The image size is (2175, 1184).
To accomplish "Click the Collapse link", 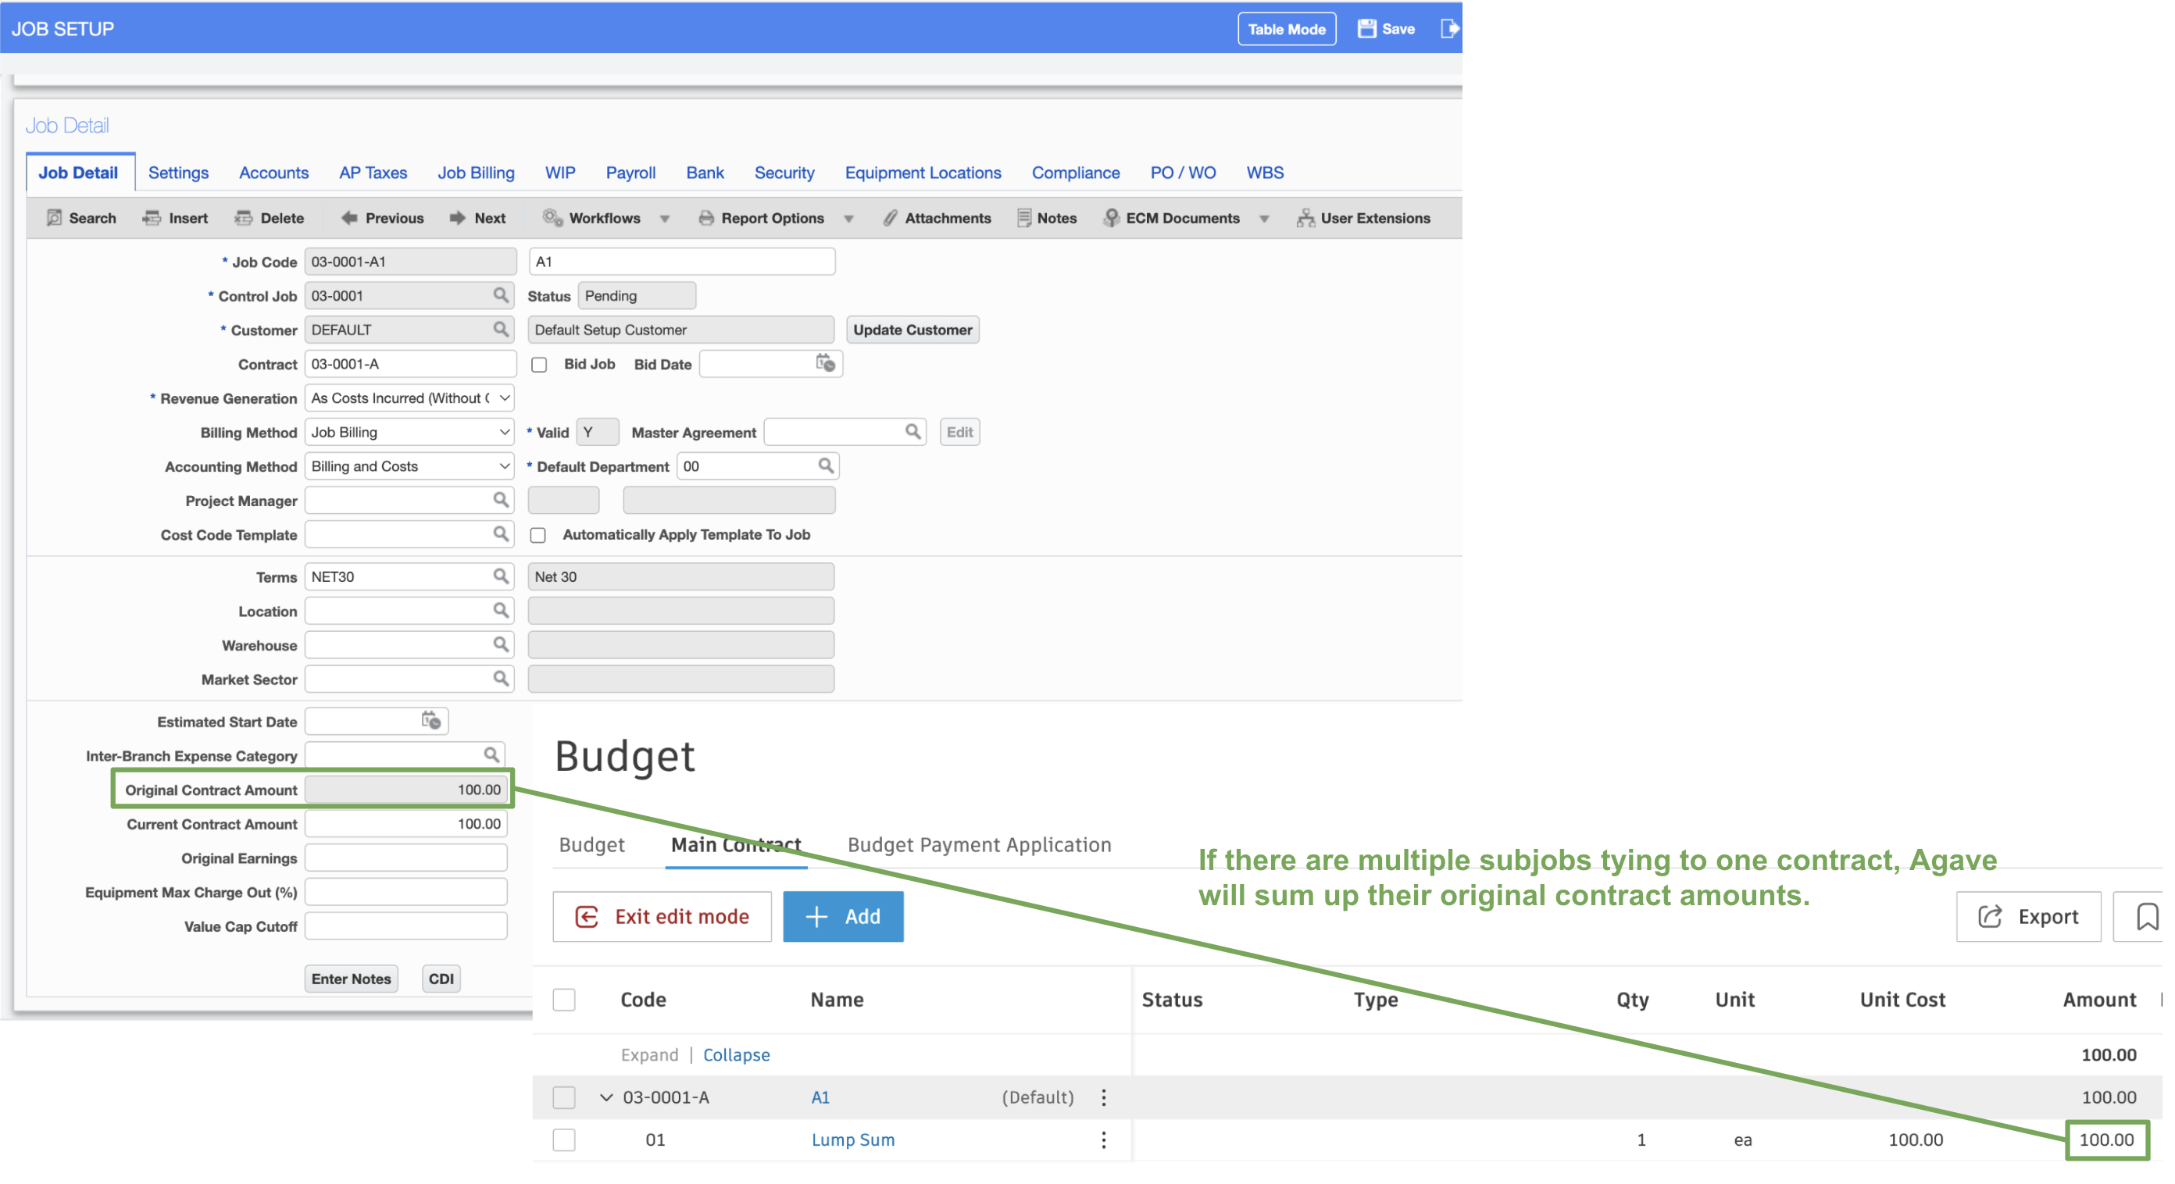I will [x=736, y=1054].
